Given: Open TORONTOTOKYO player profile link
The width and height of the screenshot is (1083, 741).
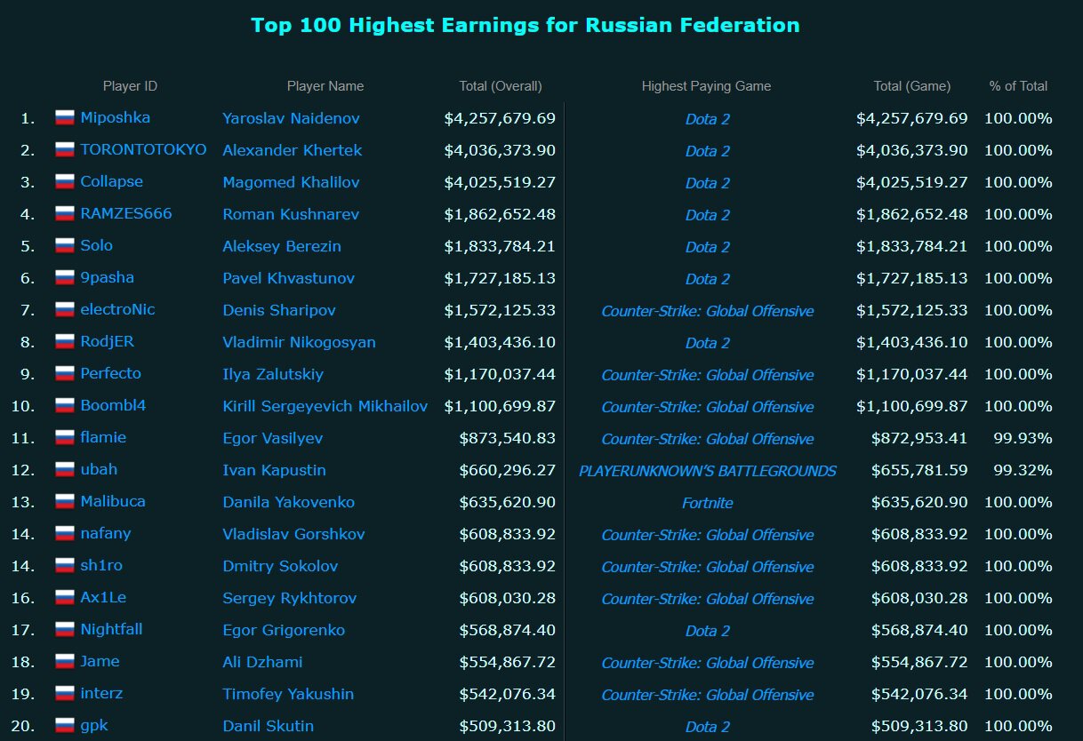Looking at the screenshot, I should (143, 150).
